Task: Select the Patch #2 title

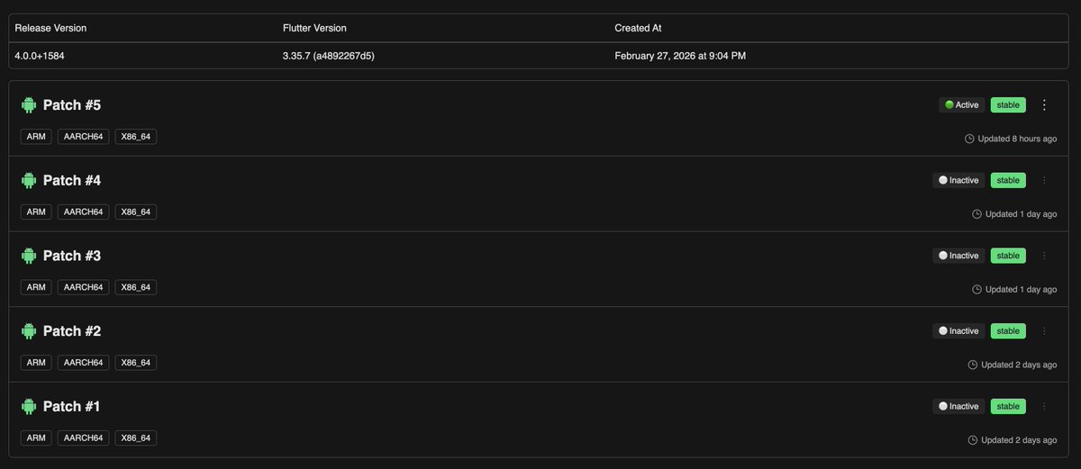Action: pyautogui.click(x=72, y=331)
